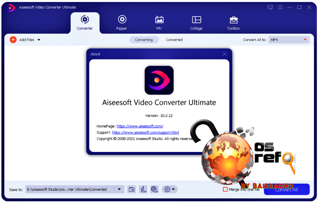Click the Copyright 2008-2021 Aiseesoft Studio text
This screenshot has width=318, height=203.
tap(145, 139)
